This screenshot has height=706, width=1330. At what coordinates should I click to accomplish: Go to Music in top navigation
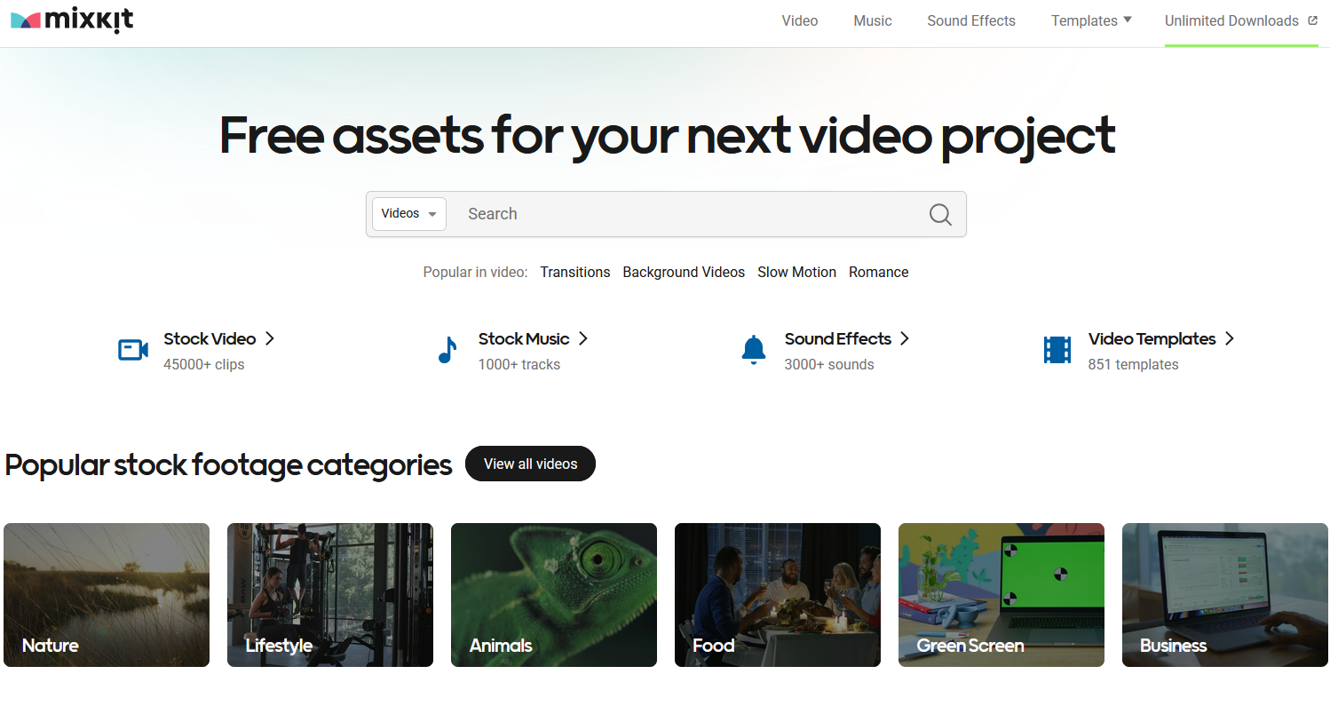[872, 20]
